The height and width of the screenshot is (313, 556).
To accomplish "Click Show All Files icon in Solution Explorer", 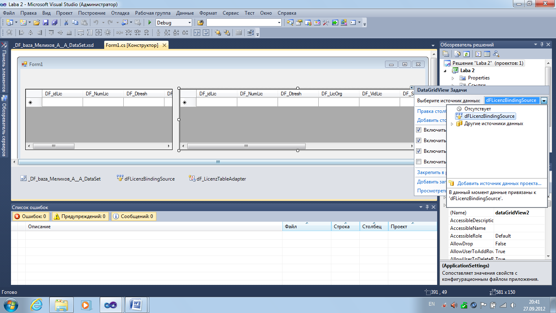I will pos(457,54).
